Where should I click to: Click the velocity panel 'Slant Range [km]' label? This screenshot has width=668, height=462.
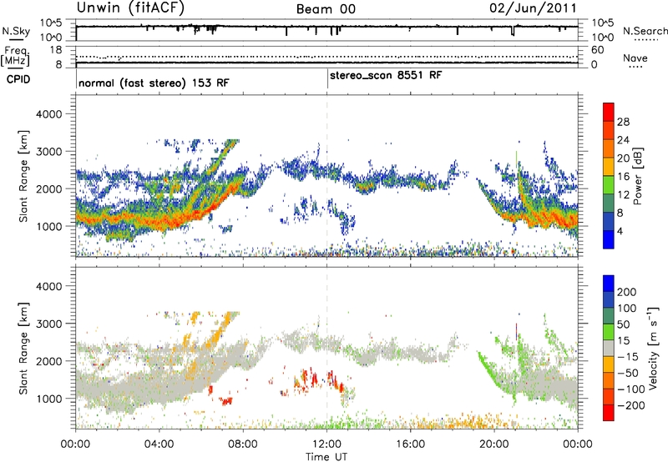coord(23,349)
